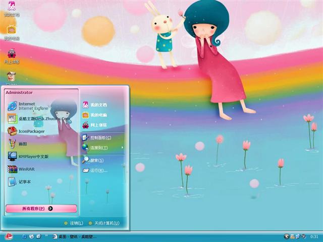This screenshot has height=242, width=323.
Task: Expand 所有程序(P) all programs list
Action: click(x=41, y=208)
